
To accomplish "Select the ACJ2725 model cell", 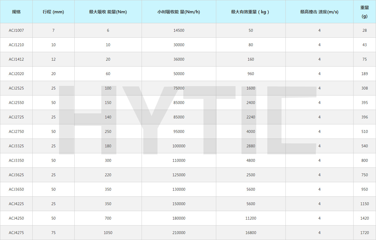I will coord(16,117).
